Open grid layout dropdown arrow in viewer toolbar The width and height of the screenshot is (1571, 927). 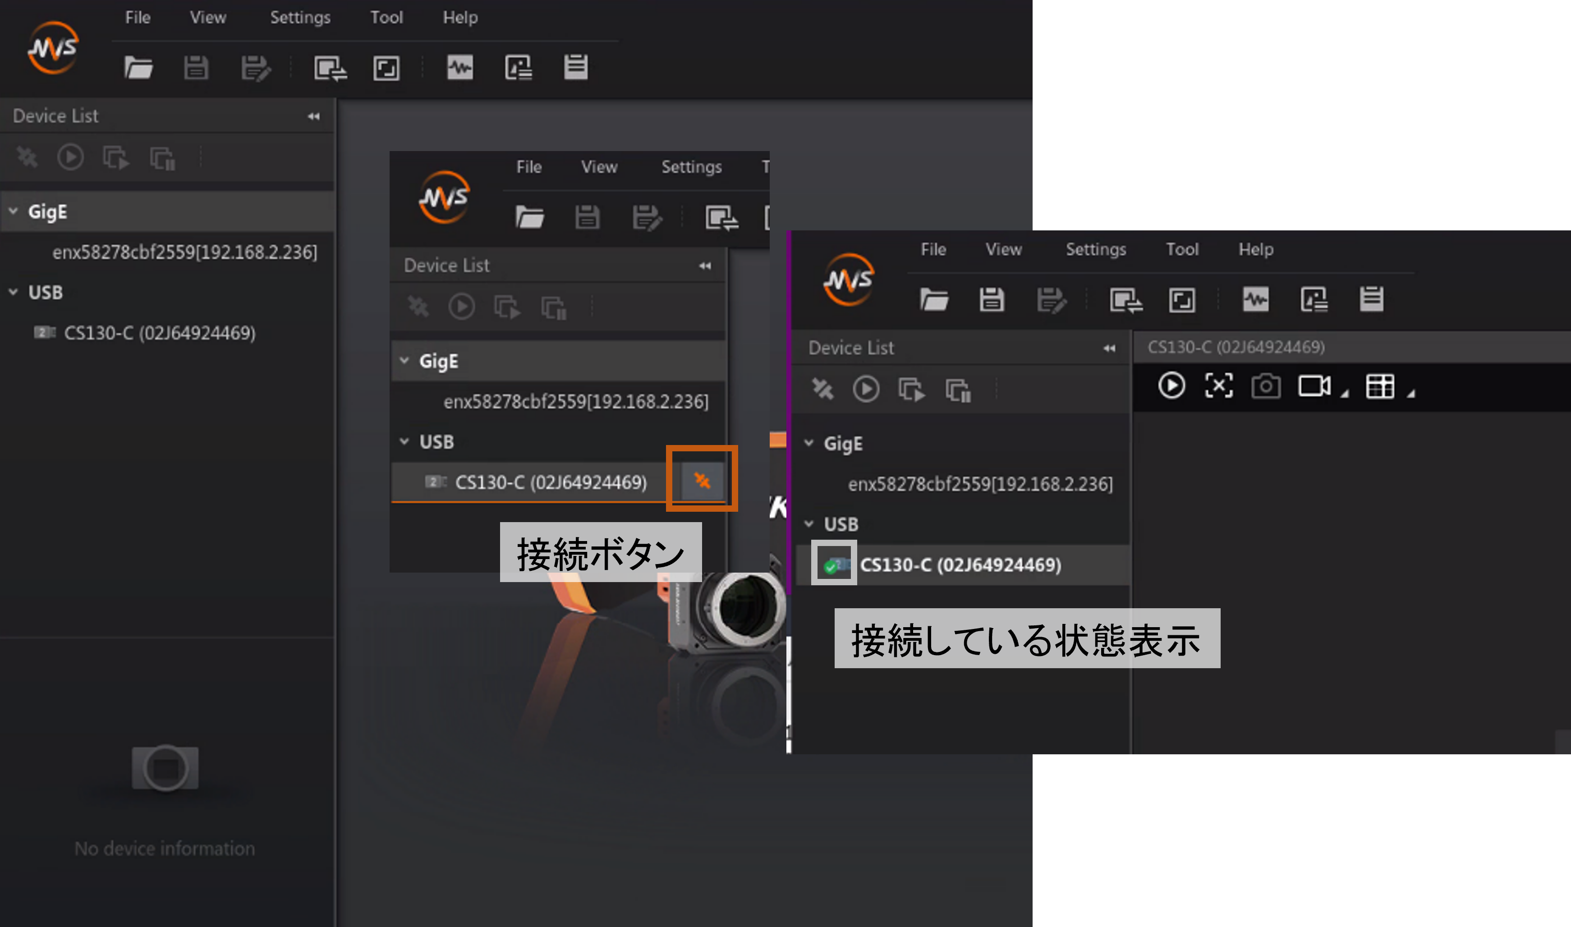point(1410,394)
